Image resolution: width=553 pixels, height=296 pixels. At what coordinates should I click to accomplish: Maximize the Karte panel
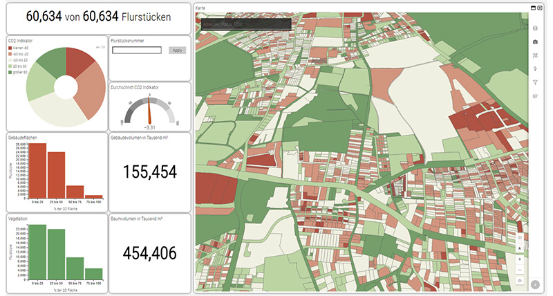click(534, 7)
